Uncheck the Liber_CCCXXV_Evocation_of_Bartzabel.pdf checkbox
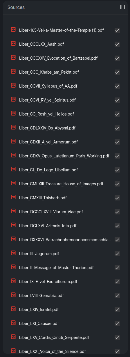The image size is (130, 357). 117,58
